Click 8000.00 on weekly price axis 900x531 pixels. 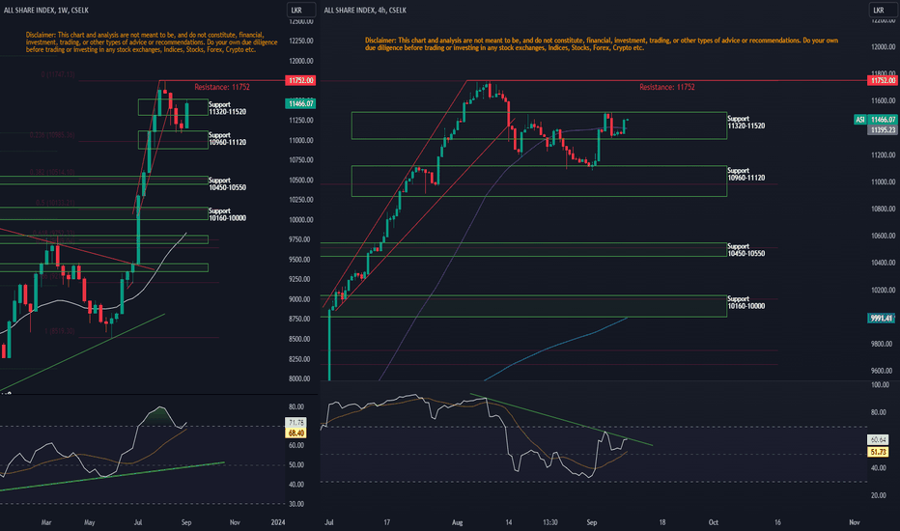click(299, 378)
